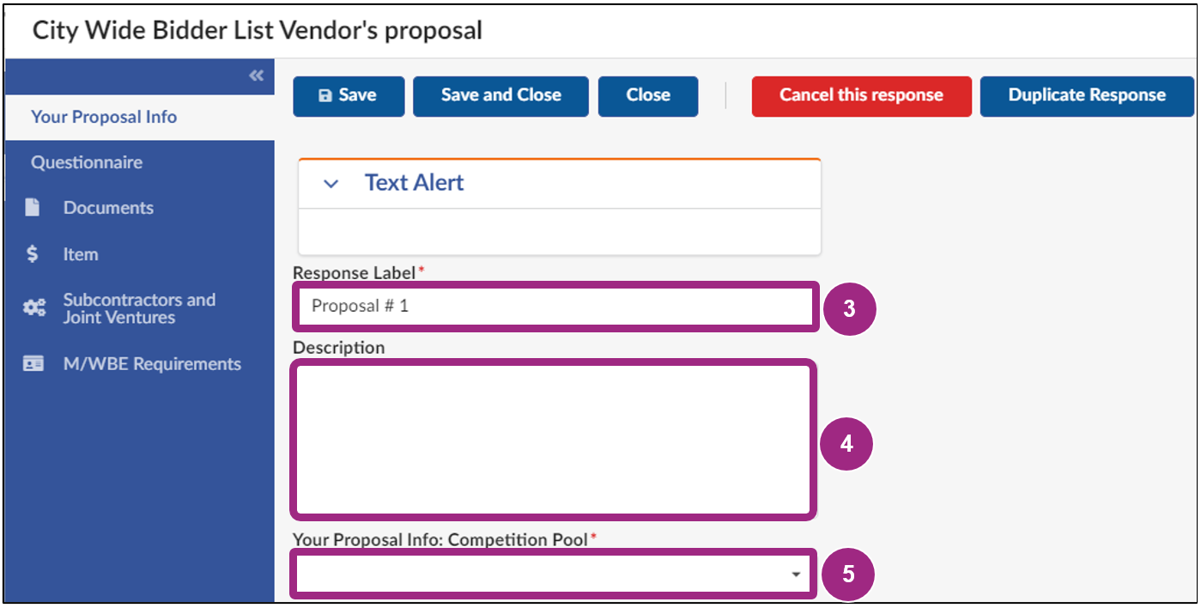Screen dimensions: 1201x608
Task: Click the disk icon inside the Save button
Action: (325, 96)
